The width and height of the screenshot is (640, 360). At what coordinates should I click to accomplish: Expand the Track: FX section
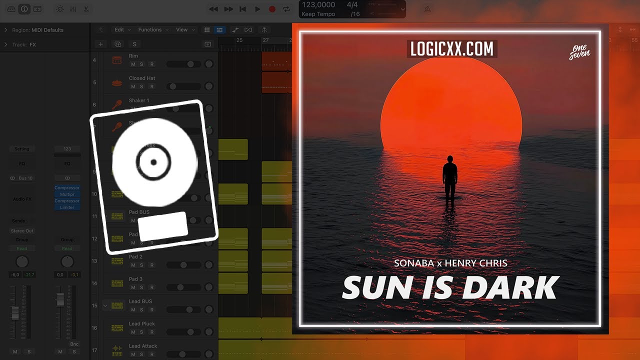pos(5,44)
